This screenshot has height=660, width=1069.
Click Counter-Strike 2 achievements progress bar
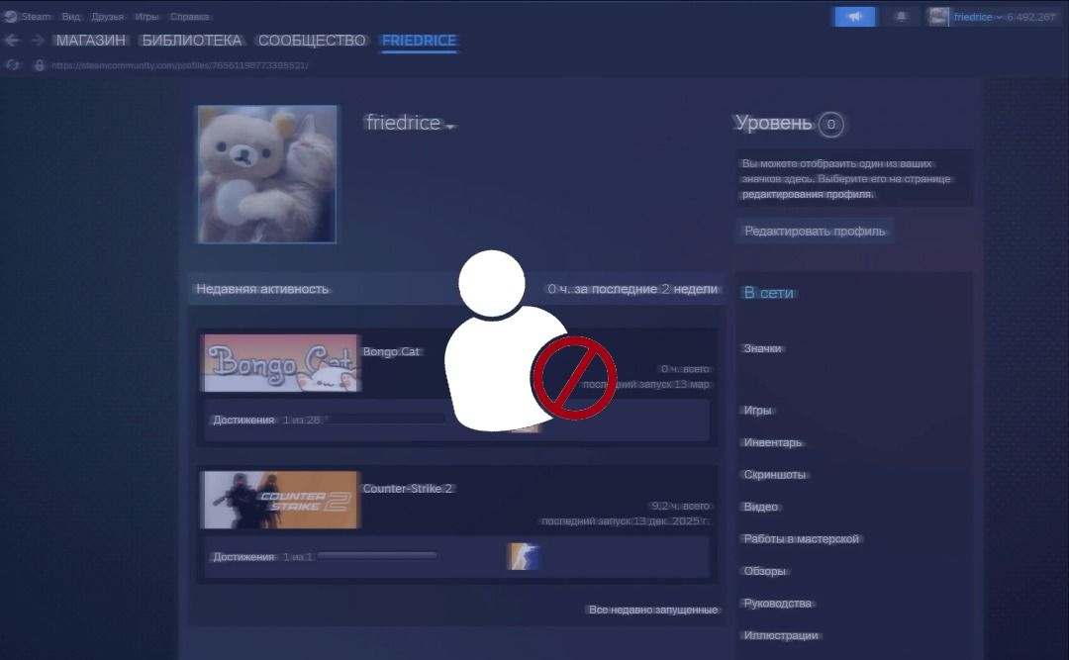377,556
